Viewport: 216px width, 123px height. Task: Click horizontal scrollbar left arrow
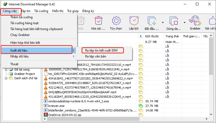tap(45, 119)
